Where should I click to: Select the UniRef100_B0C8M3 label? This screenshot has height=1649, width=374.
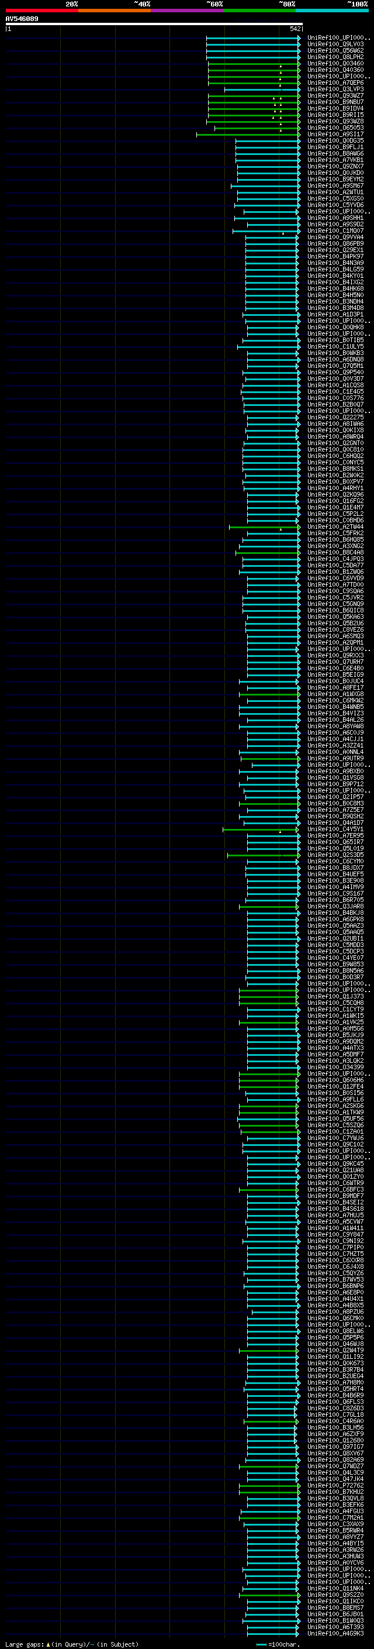tap(335, 803)
